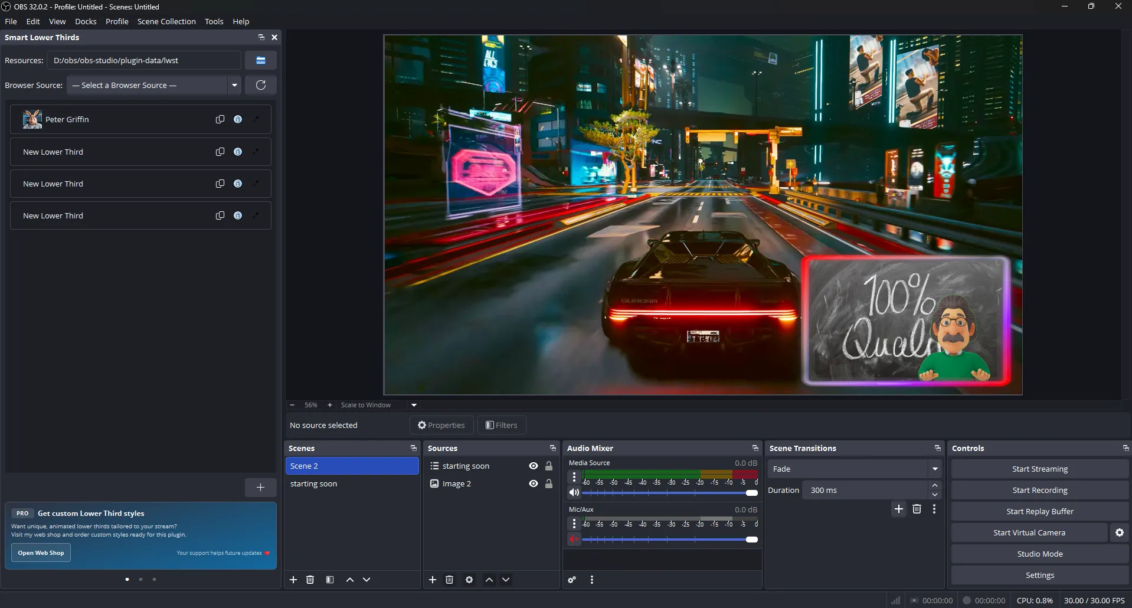Open the Fade transition dropdown
1132x608 pixels.
coord(934,468)
